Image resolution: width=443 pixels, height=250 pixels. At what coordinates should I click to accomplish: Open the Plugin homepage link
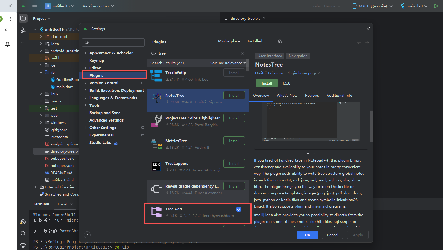pyautogui.click(x=303, y=73)
